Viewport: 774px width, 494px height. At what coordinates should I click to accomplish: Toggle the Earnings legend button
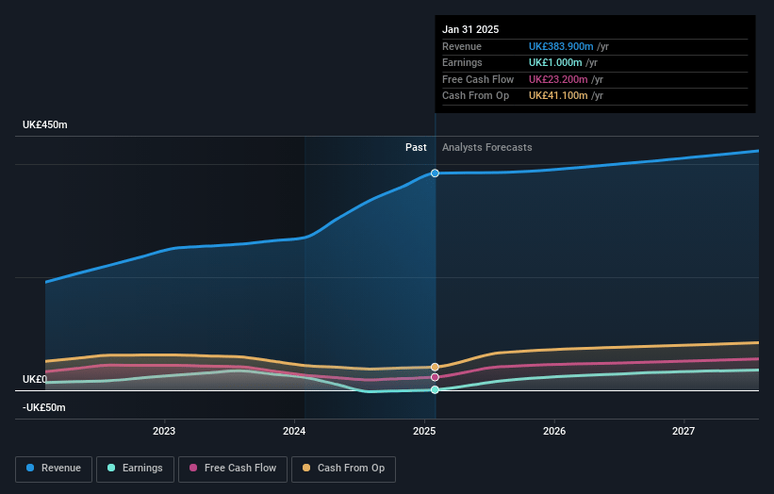click(x=135, y=469)
